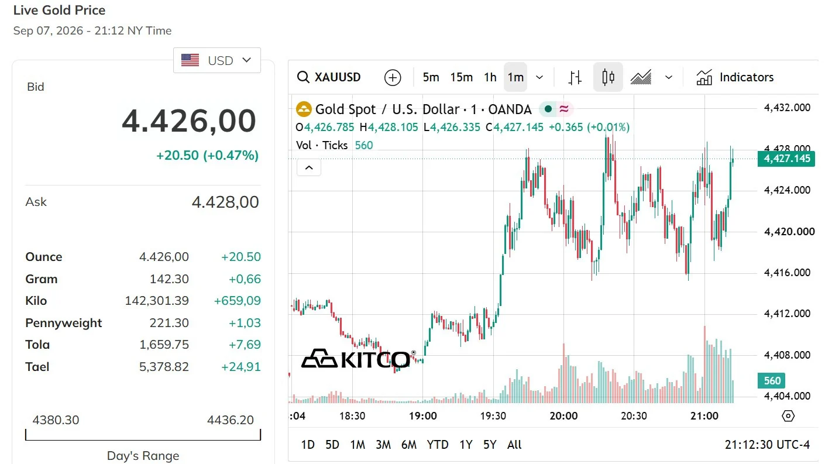The width and height of the screenshot is (825, 464).
Task: Click the add symbol plus icon
Action: click(x=393, y=77)
